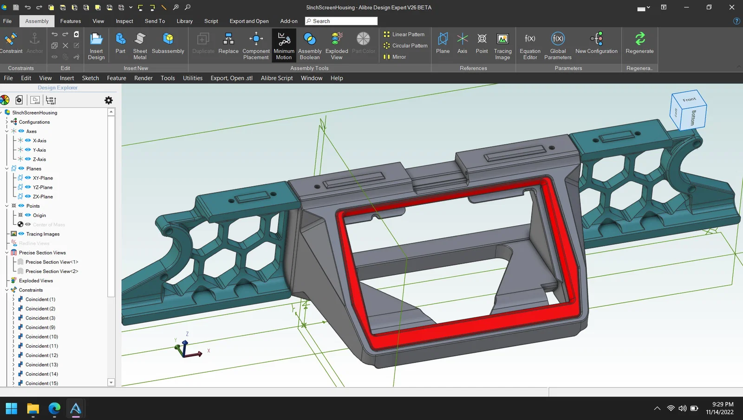Switch to the Features ribbon tab

(x=71, y=21)
